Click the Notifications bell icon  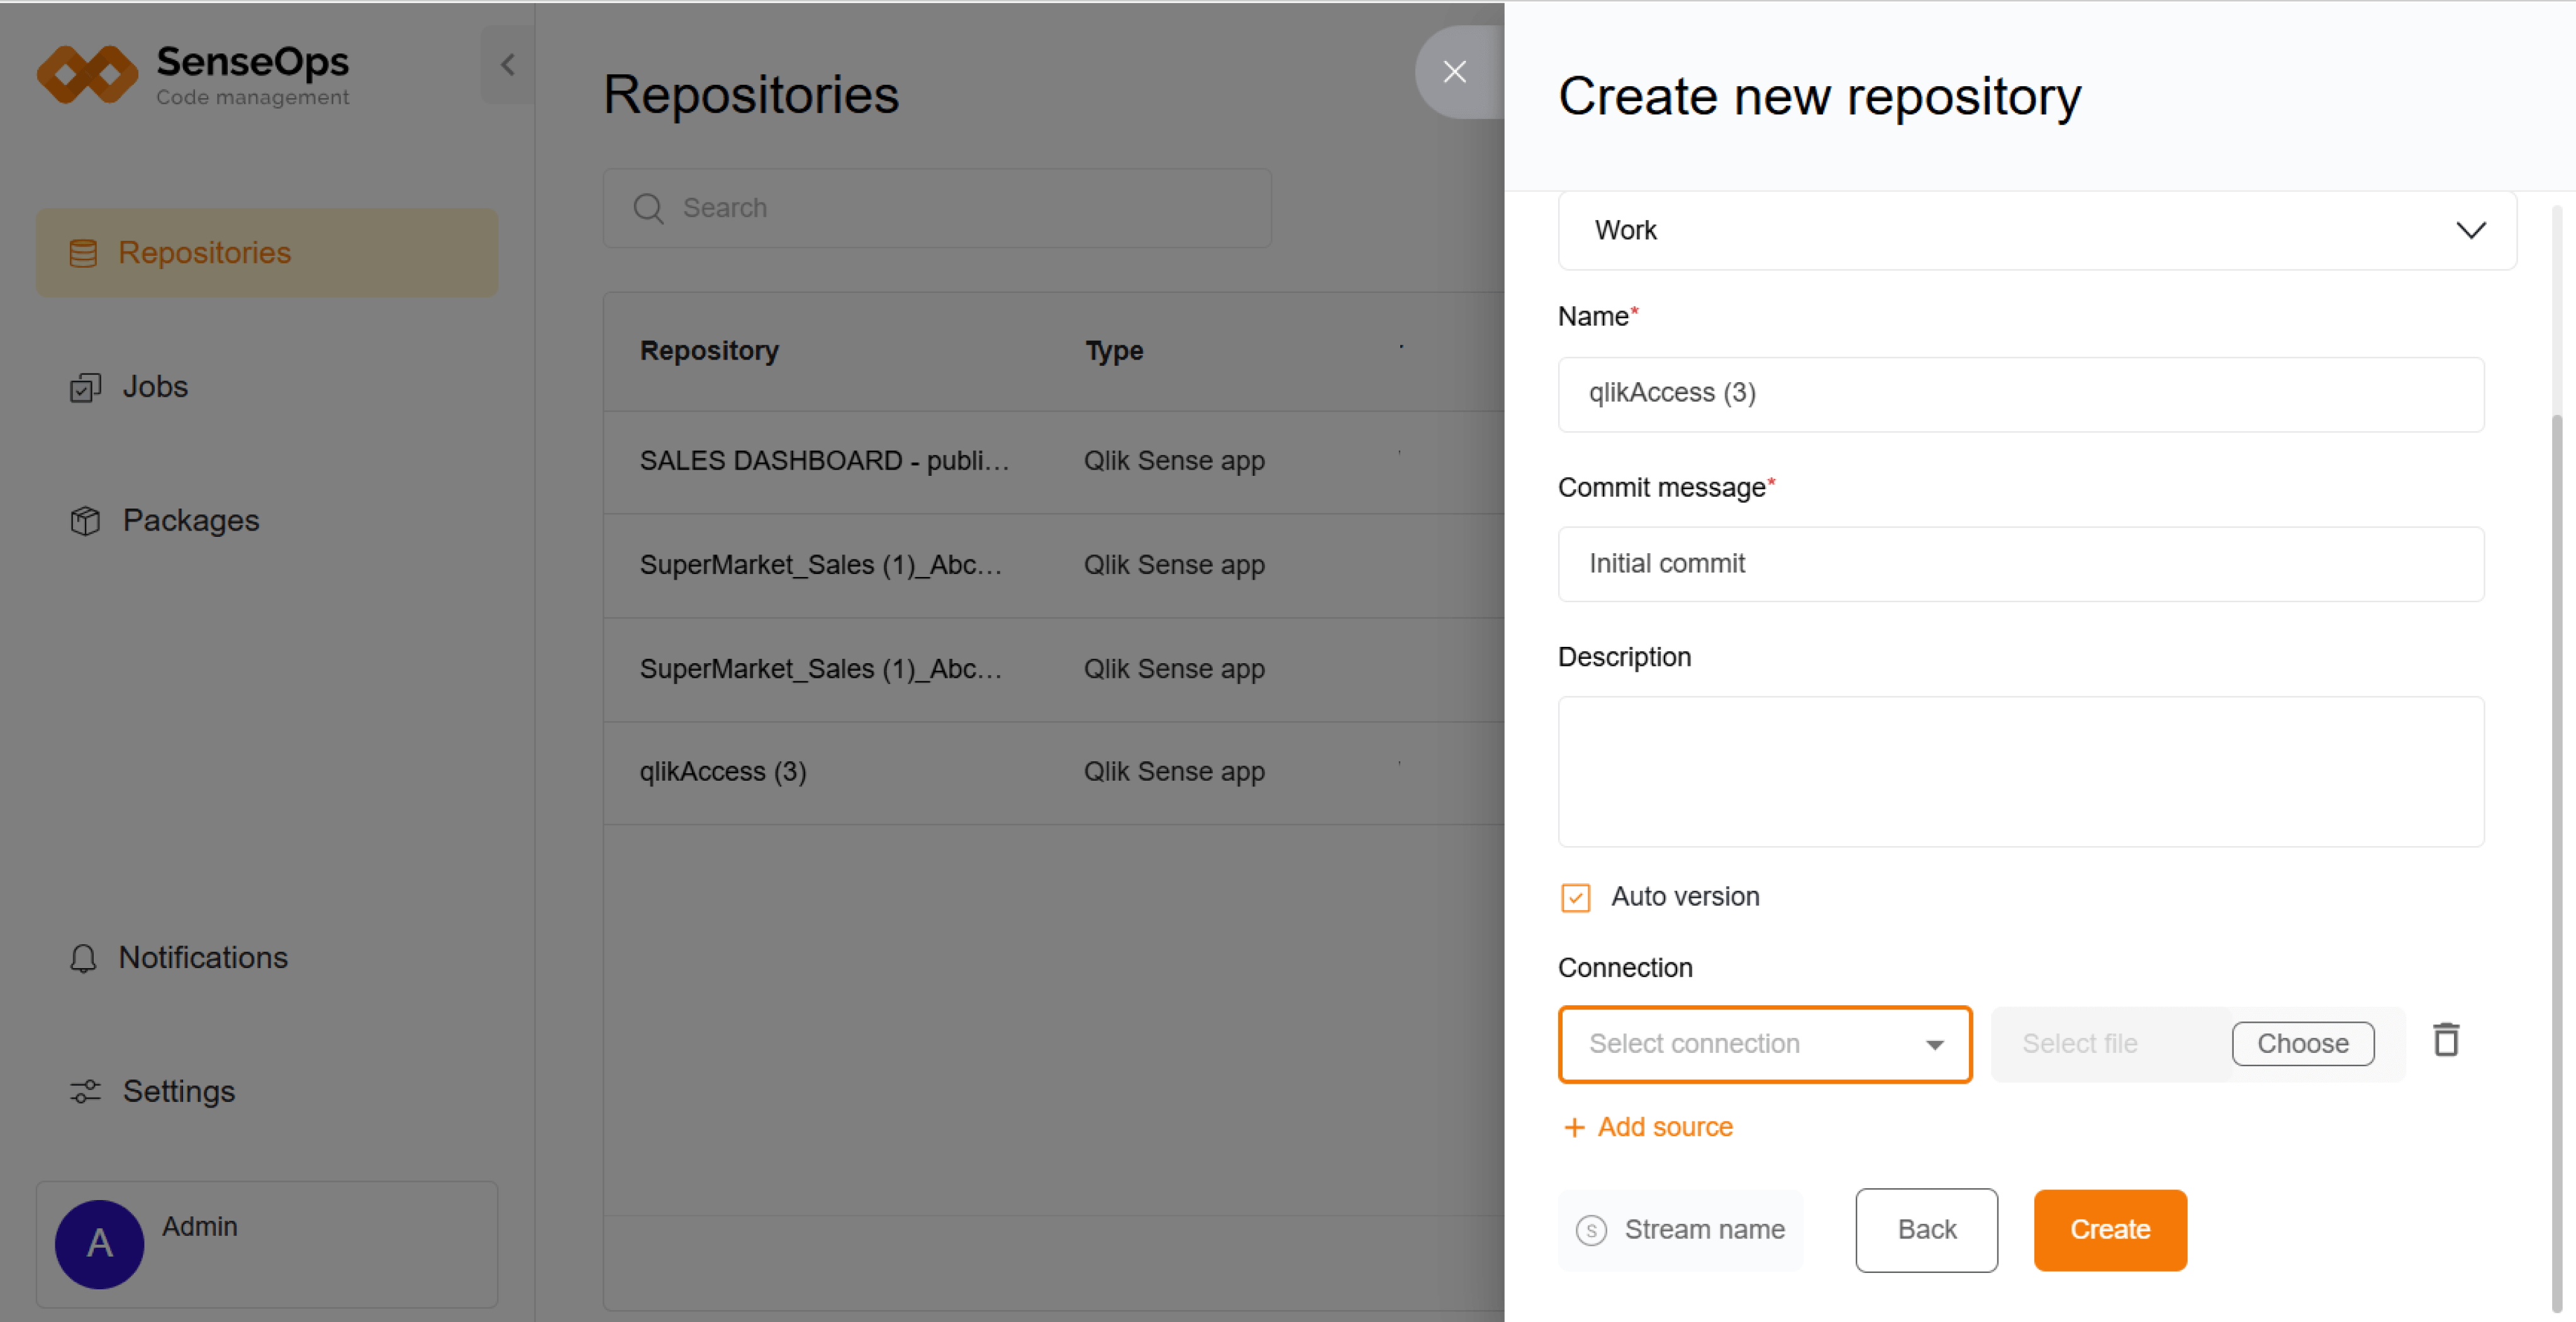point(83,958)
